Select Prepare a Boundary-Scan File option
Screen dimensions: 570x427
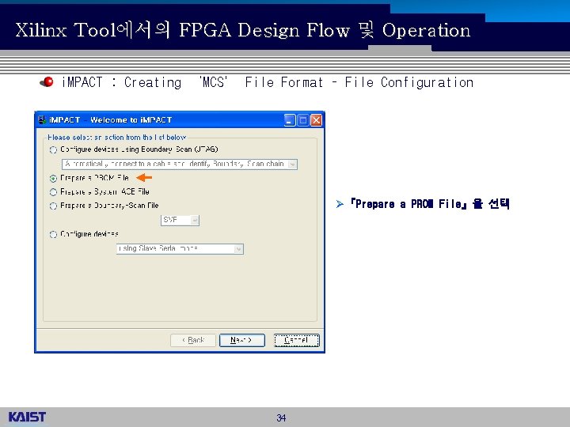pos(54,206)
